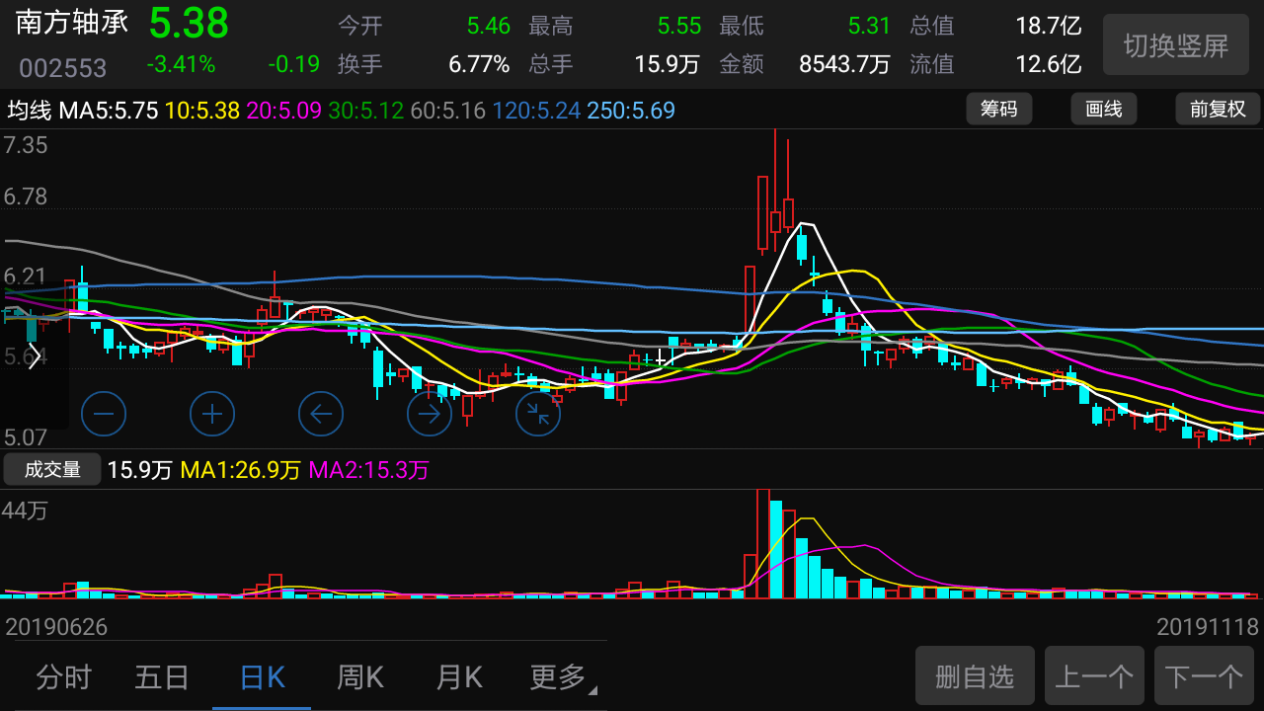Click the percent change -3.41%
Viewport: 1264px width, 711px height.
tap(181, 65)
